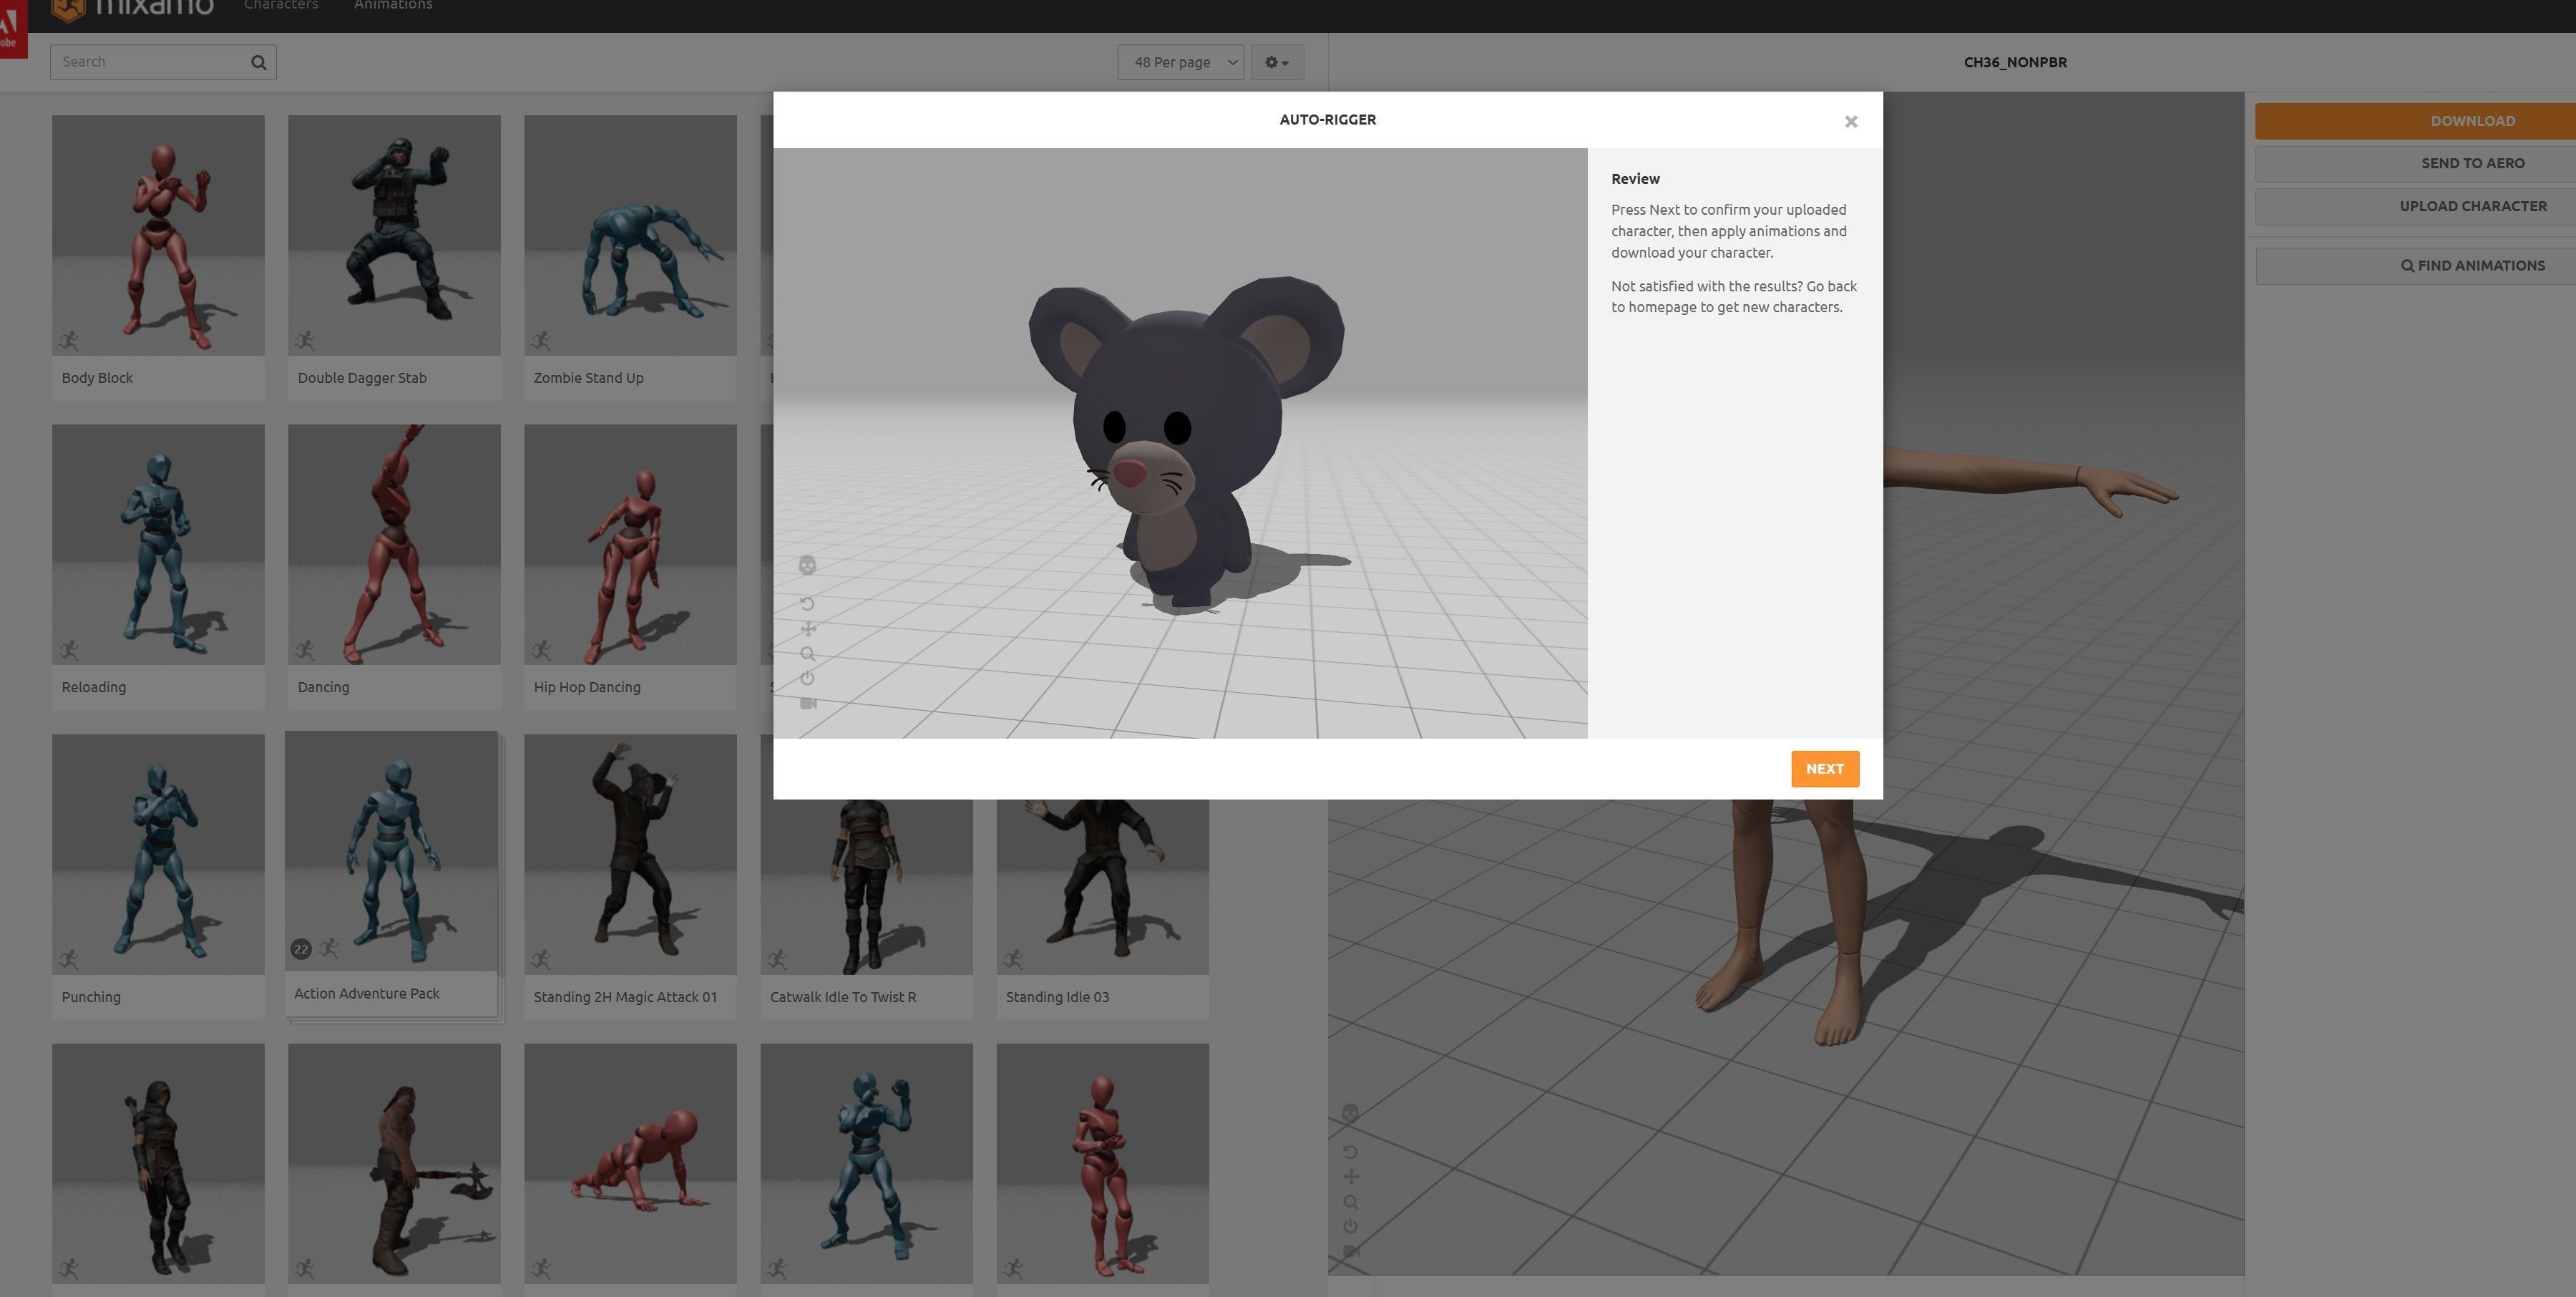Open the gear settings dropdown
This screenshot has height=1297, width=2576.
click(x=1277, y=62)
